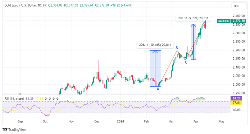Click the yellow 77.84 RSI average tag
The height and width of the screenshot is (134, 250).
[x=237, y=103]
